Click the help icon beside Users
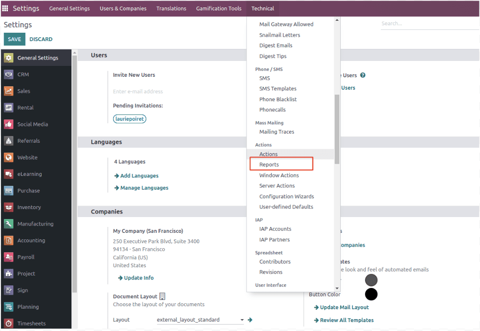Viewport: 480px width, 331px height. coord(363,75)
